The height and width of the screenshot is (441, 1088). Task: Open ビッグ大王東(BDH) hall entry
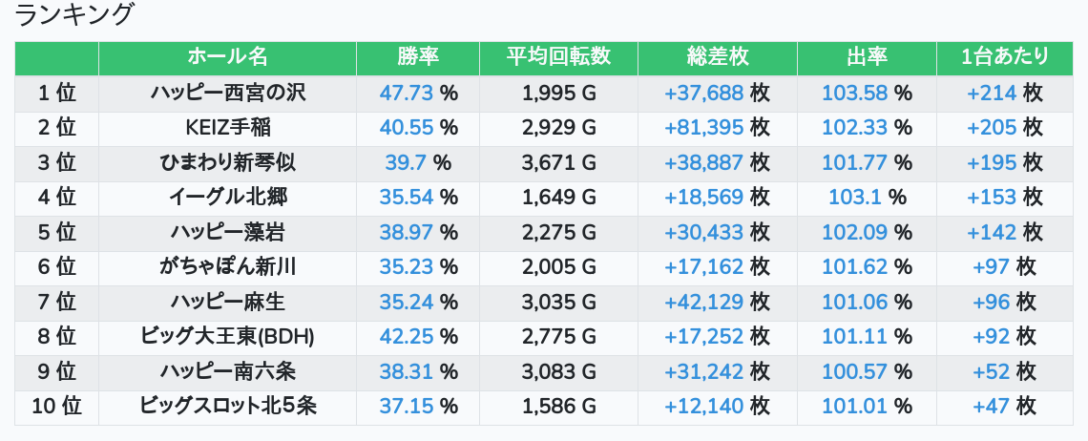(227, 337)
